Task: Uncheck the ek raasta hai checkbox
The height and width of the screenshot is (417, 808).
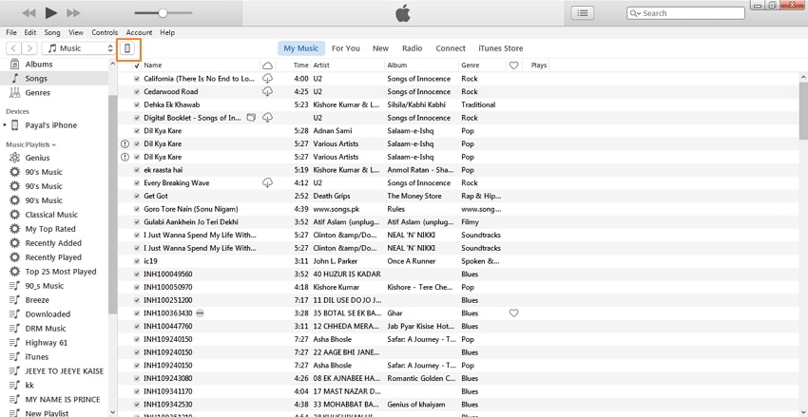Action: (x=137, y=170)
